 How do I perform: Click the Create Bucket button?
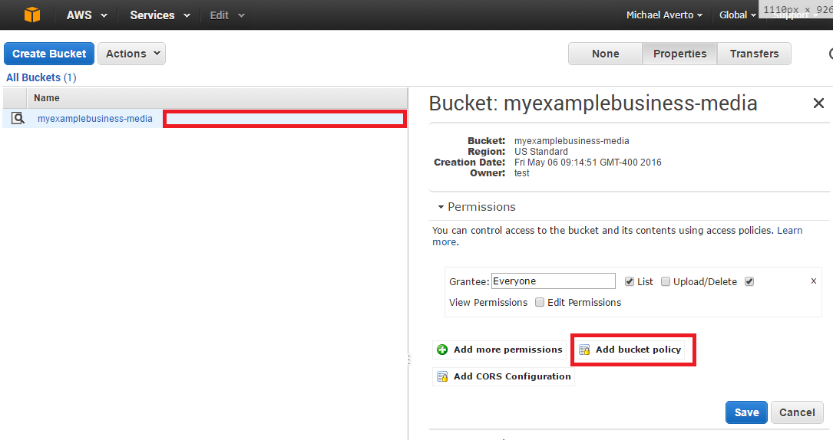[x=49, y=54]
